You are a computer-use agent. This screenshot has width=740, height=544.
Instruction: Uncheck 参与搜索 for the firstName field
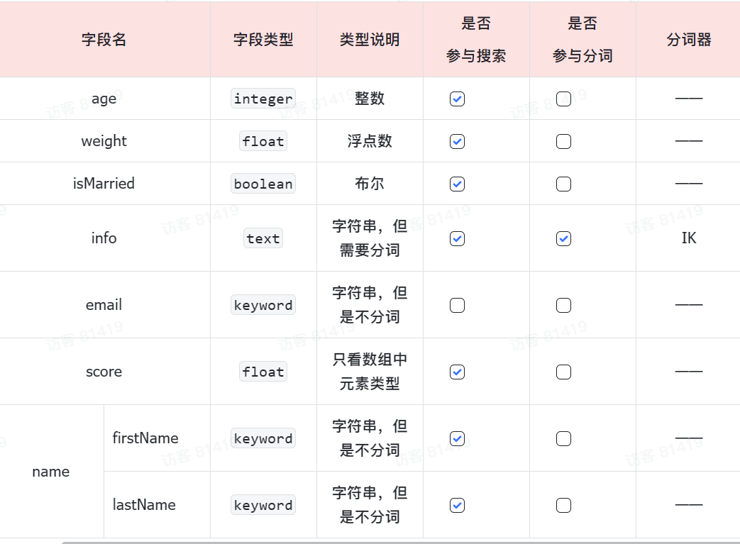(458, 439)
